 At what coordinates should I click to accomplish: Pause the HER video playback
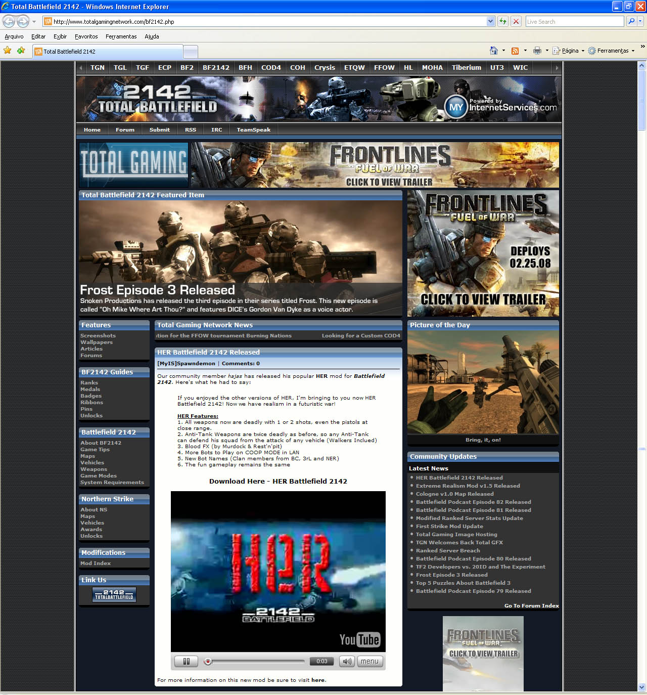(x=186, y=661)
